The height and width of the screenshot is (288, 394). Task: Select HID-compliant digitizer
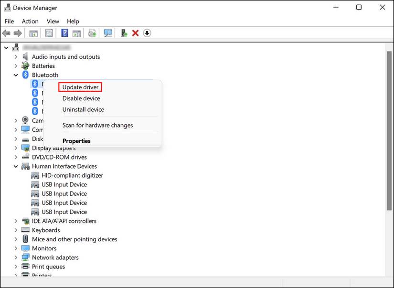coord(73,175)
